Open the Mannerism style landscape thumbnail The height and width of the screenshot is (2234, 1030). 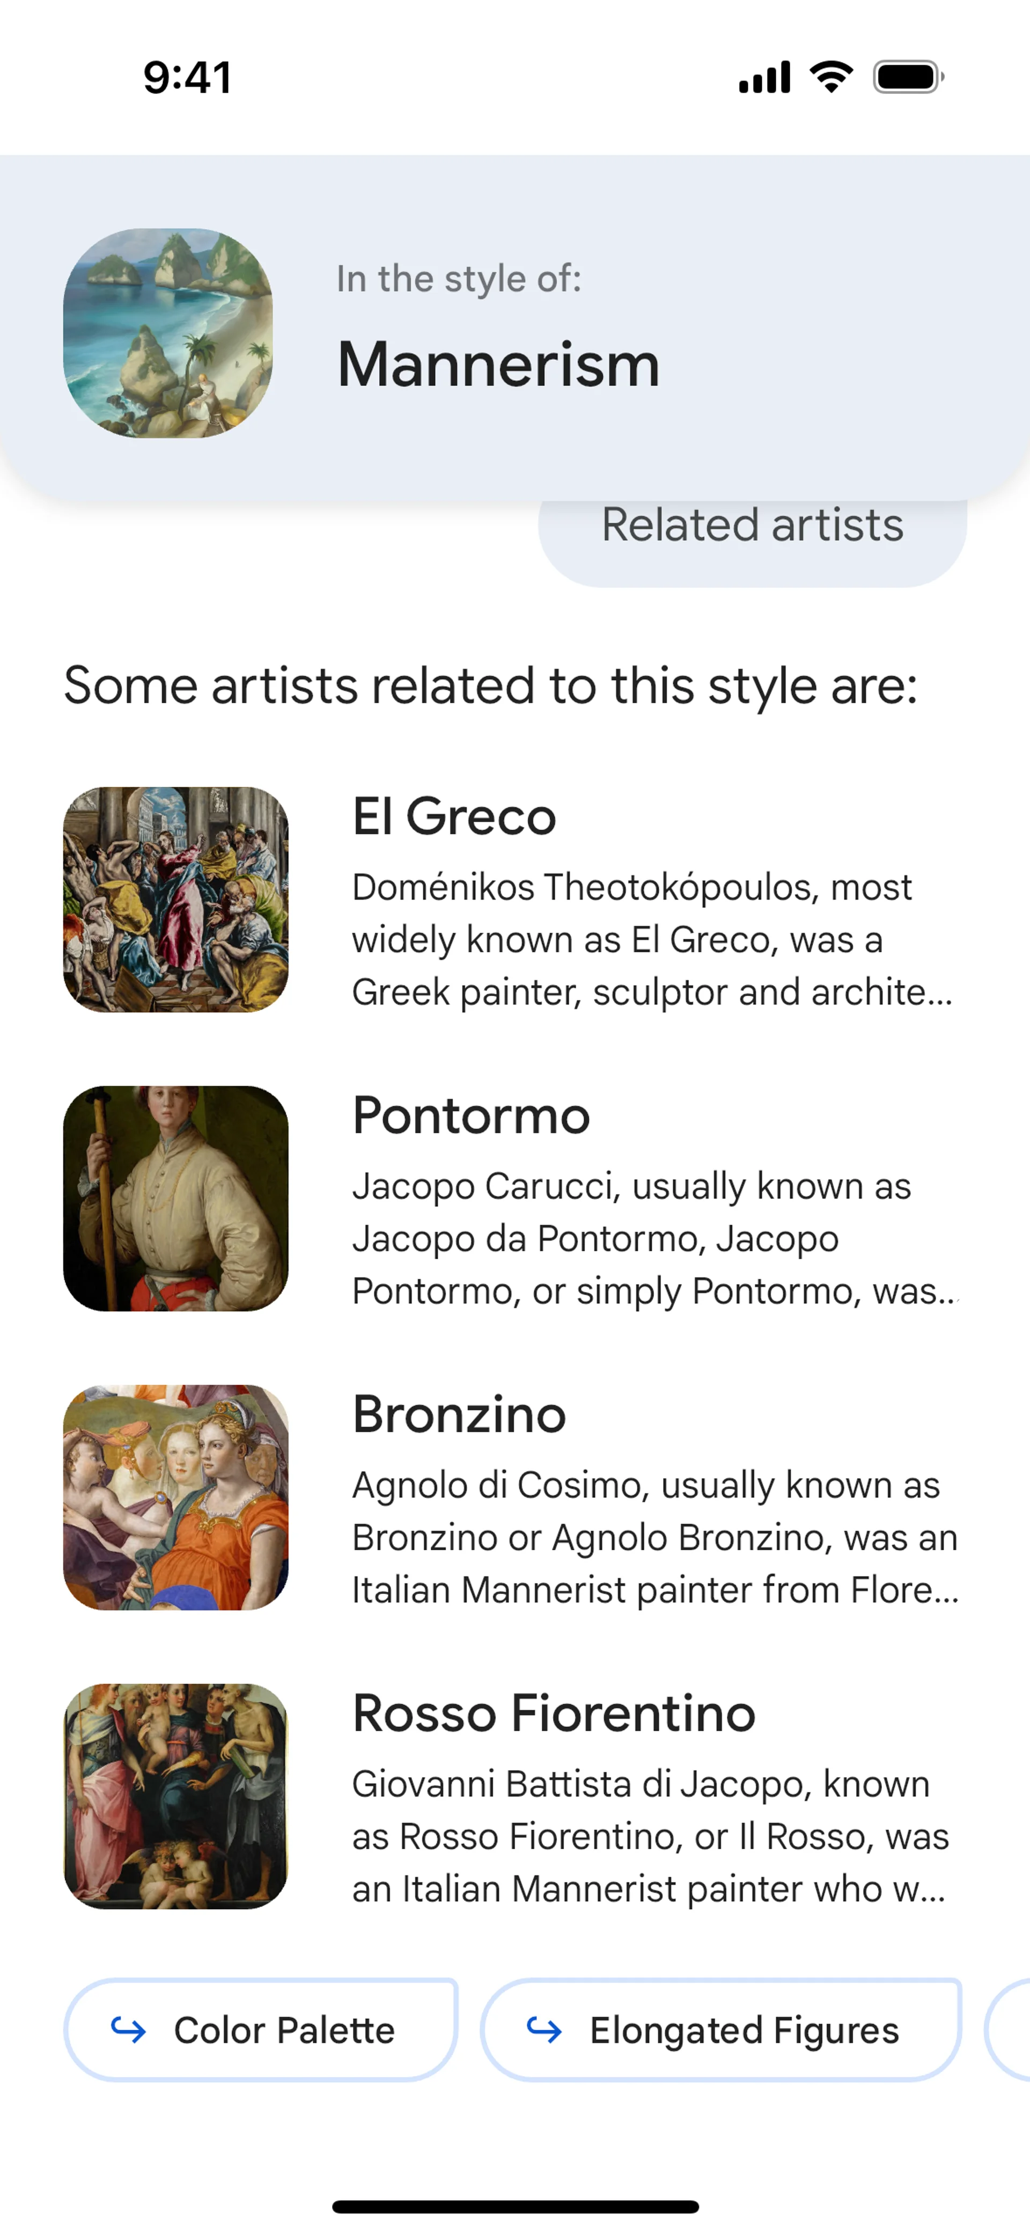coord(168,333)
